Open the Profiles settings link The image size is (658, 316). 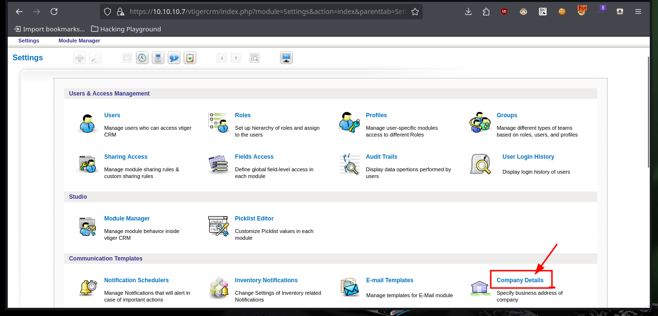tap(376, 115)
